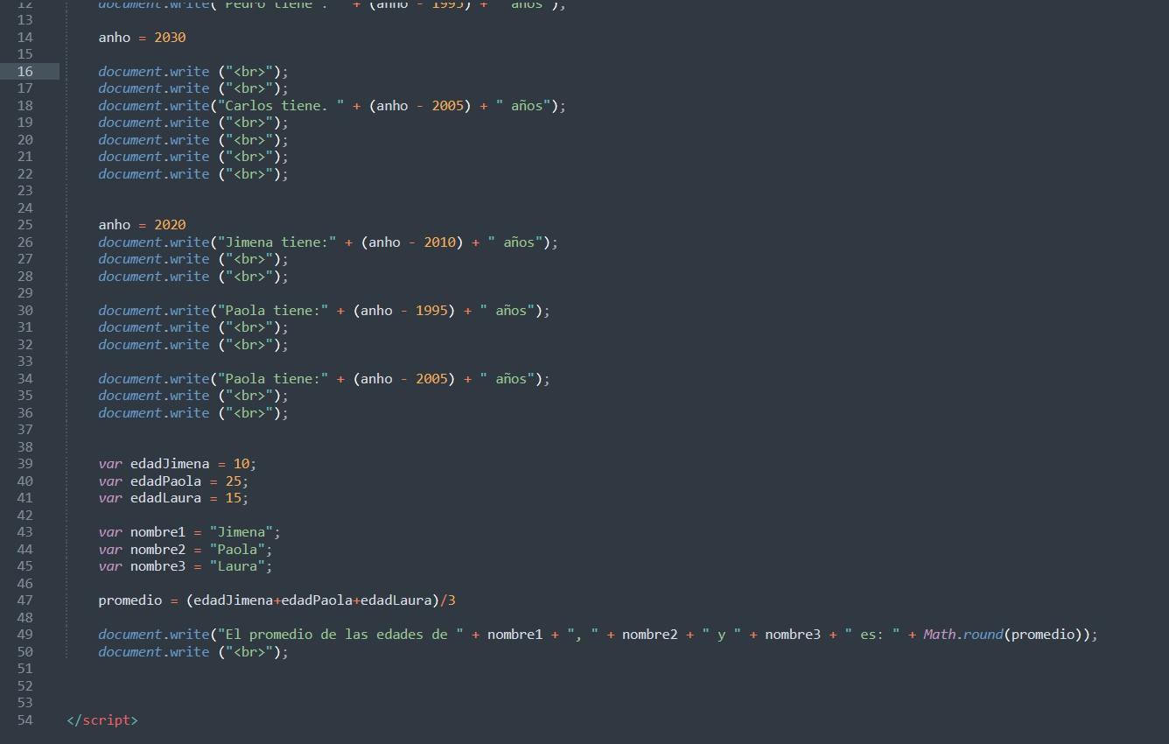Click "Paola tiene:" string on line 34

pos(273,379)
